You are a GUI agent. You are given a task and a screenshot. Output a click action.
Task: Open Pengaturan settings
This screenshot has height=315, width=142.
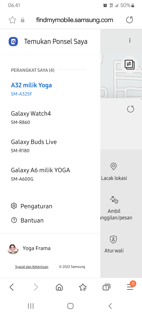(32, 206)
